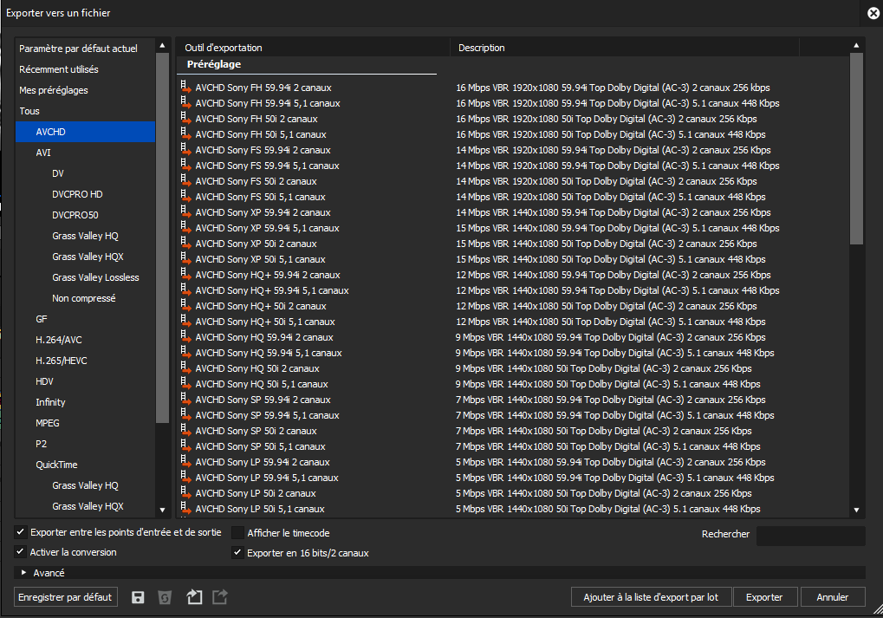Click the icon of AVCHD Sony XP 50i 2 canaux

tap(185, 243)
